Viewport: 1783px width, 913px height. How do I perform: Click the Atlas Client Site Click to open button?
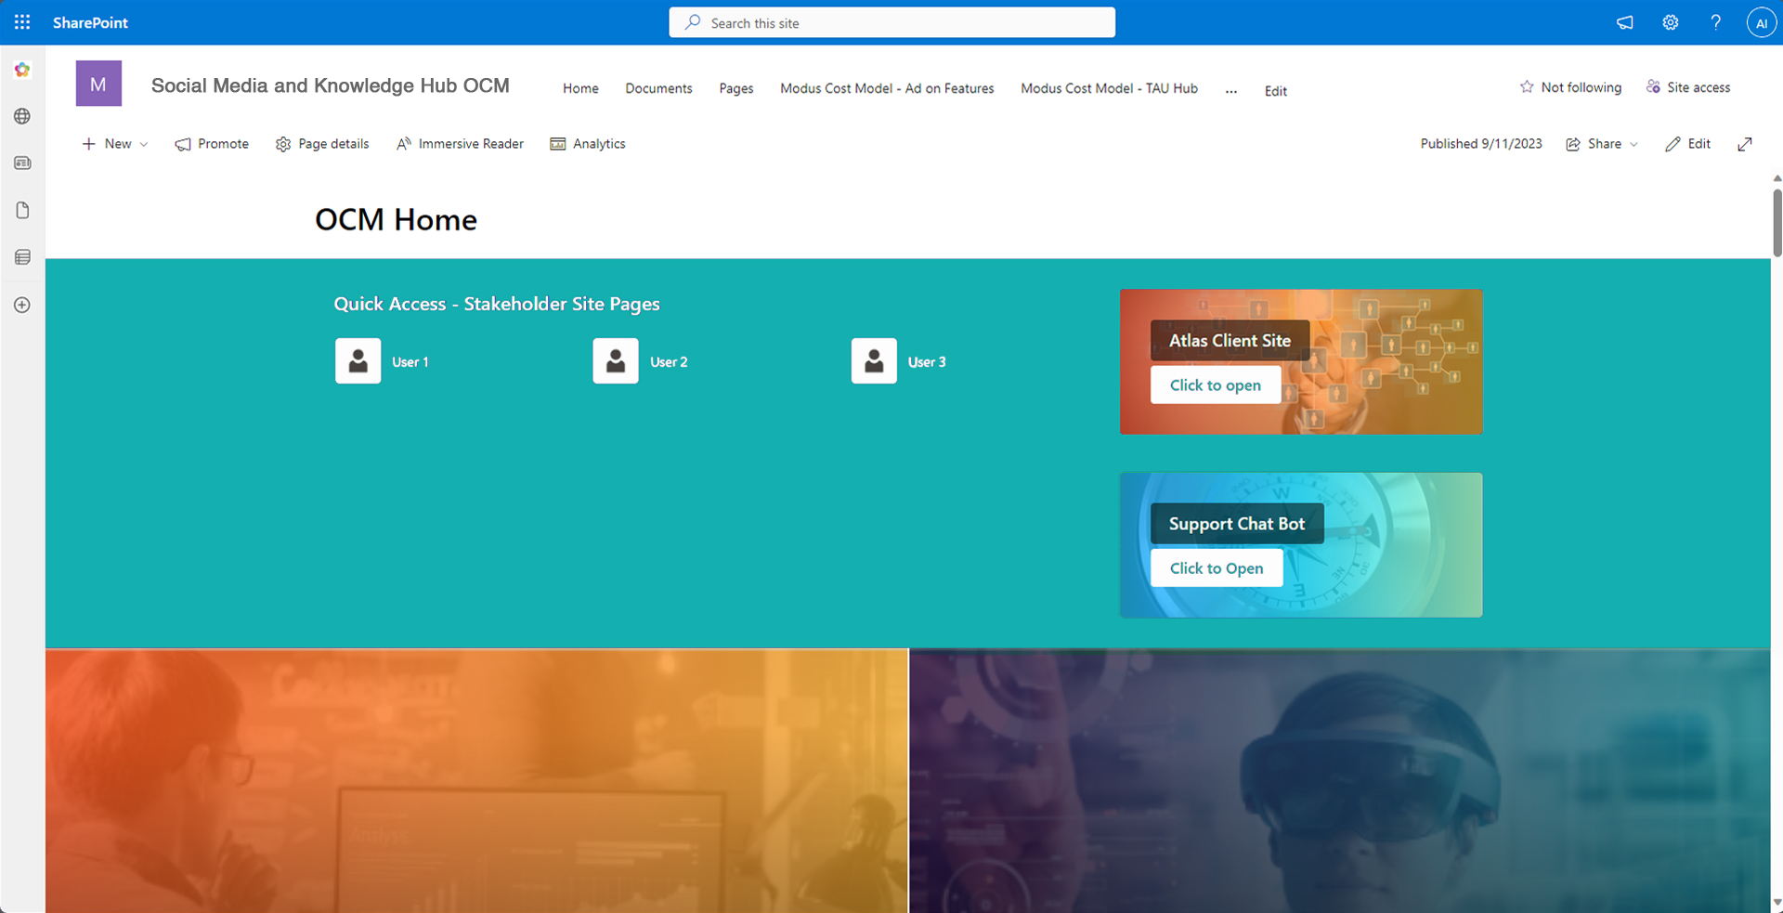pyautogui.click(x=1215, y=385)
